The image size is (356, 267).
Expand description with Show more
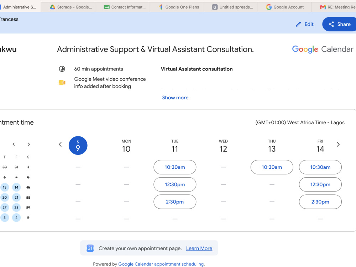tap(175, 98)
